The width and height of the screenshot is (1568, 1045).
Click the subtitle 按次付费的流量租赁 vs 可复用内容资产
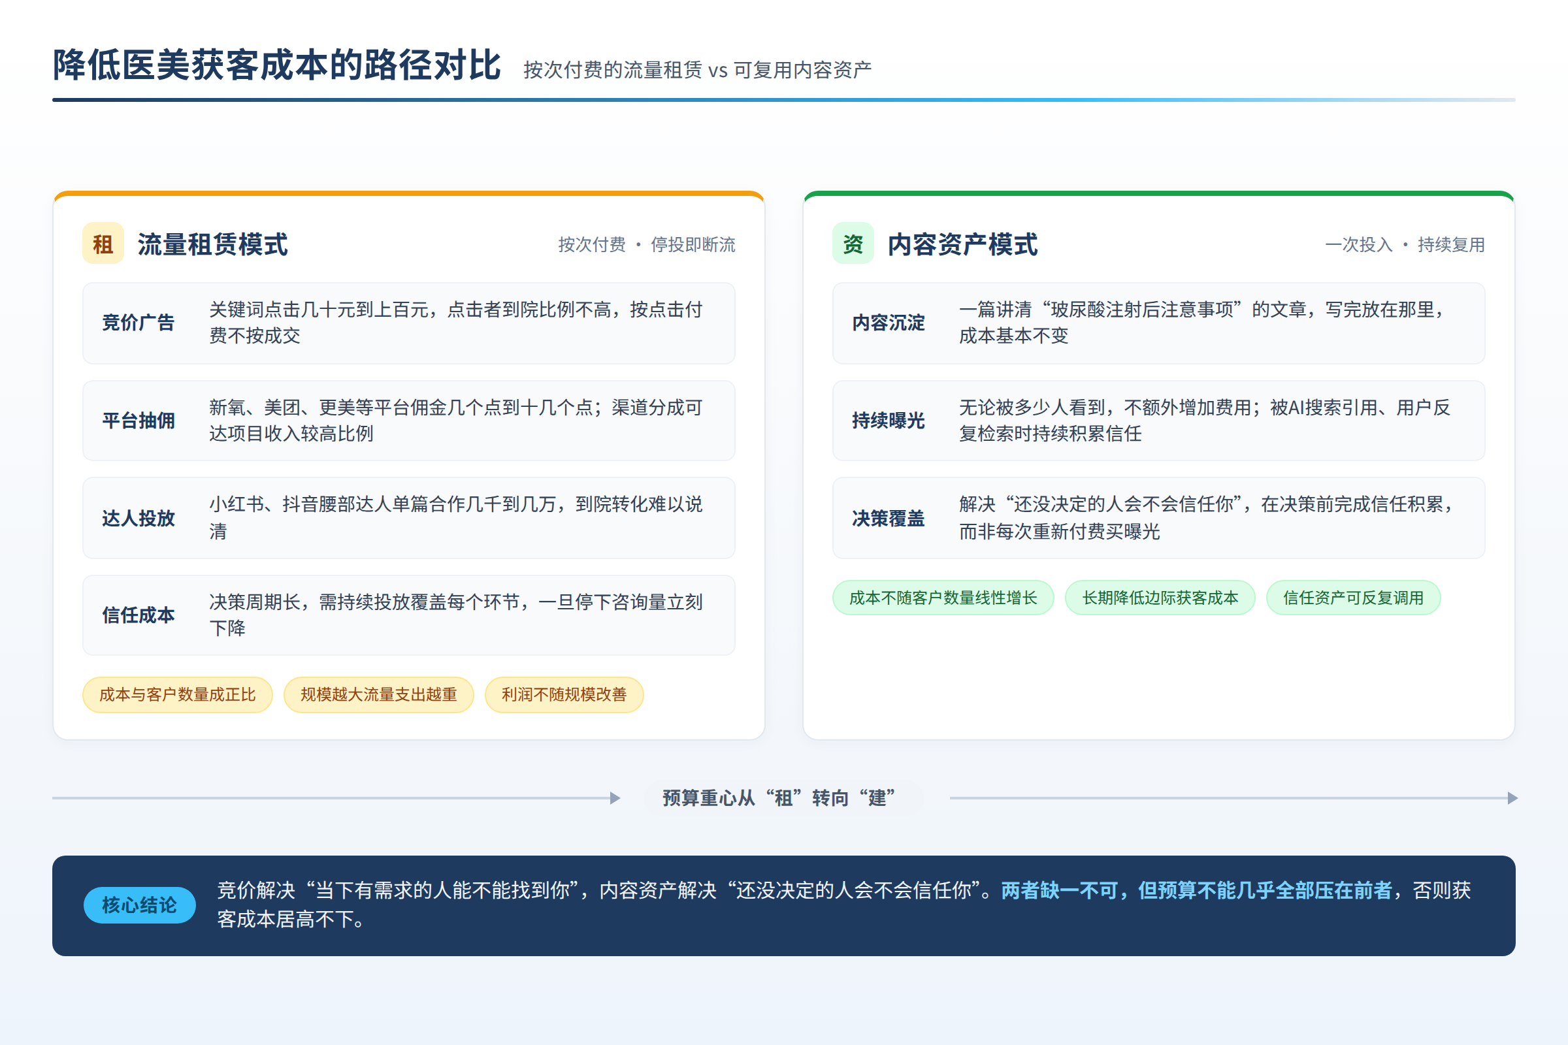[x=697, y=70]
